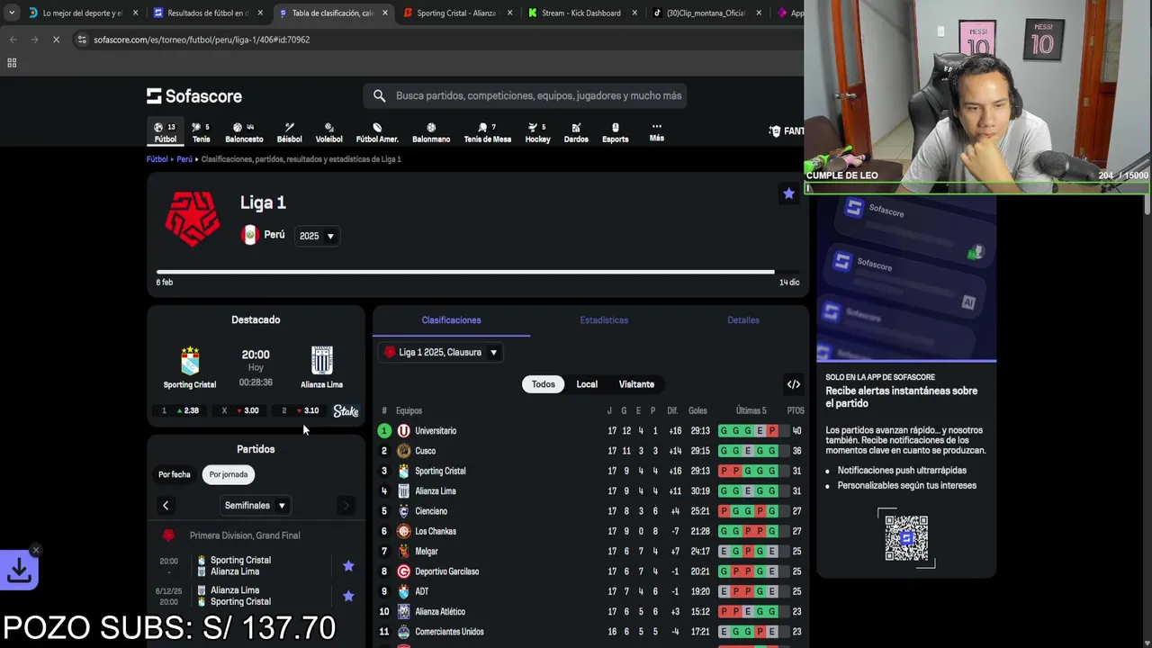1152x648 pixels.
Task: Toggle star for 6/12/25 Alianza Lima match
Action: pyautogui.click(x=348, y=596)
